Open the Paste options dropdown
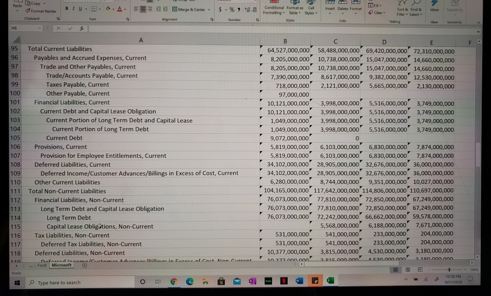The height and width of the screenshot is (296, 491). [x=18, y=10]
